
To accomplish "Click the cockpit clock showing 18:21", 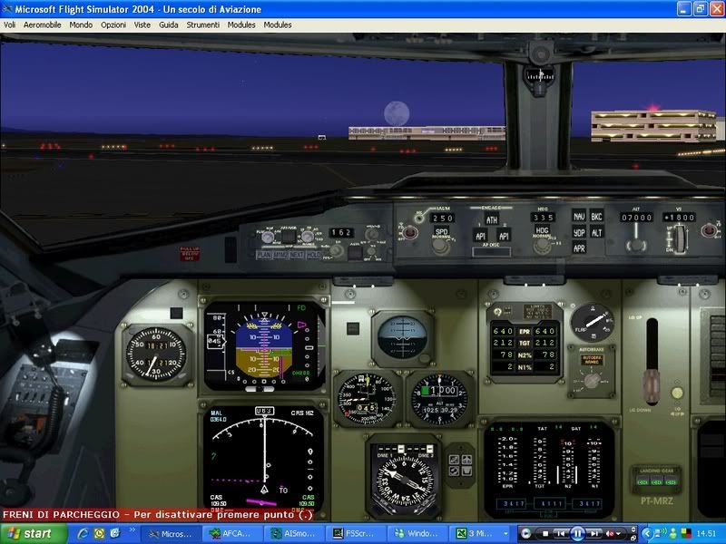I will [156, 355].
